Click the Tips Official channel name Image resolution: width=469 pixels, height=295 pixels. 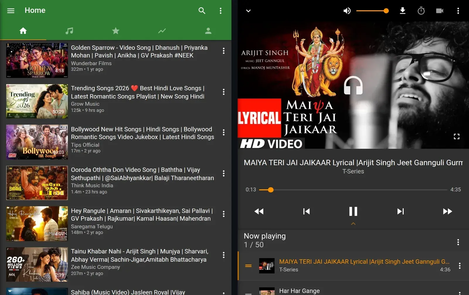tap(85, 145)
